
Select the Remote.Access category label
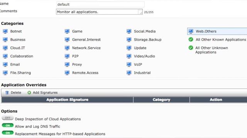click(x=85, y=73)
